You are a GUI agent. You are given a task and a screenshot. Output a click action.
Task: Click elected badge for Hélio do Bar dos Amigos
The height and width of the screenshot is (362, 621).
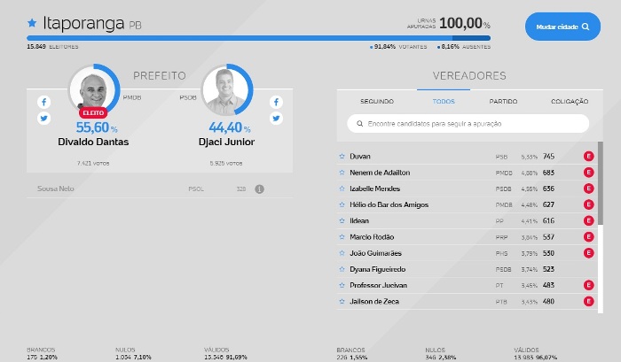point(588,204)
